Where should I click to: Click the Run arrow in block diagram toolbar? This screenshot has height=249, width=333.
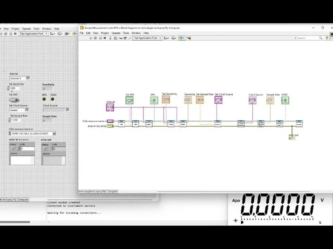(91, 38)
